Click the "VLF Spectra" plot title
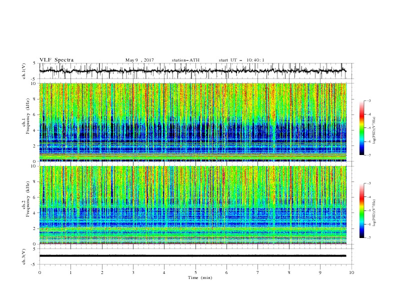 point(56,60)
